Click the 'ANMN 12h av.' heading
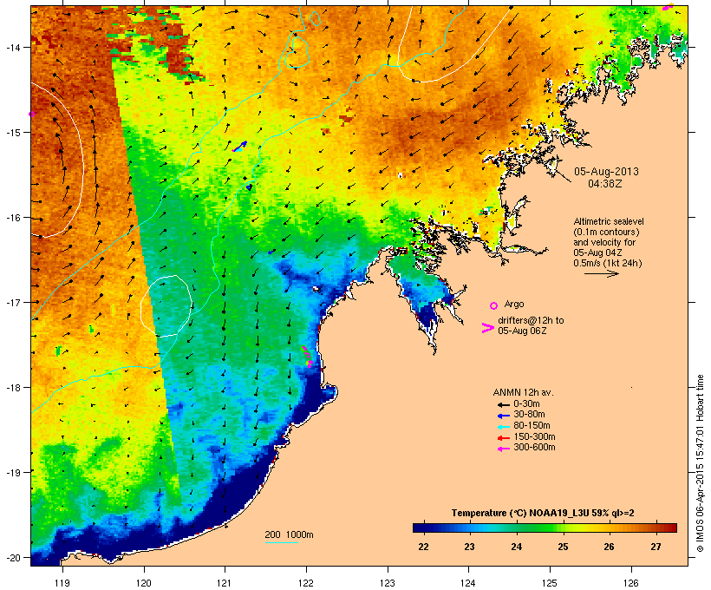711x590 pixels. point(523,392)
